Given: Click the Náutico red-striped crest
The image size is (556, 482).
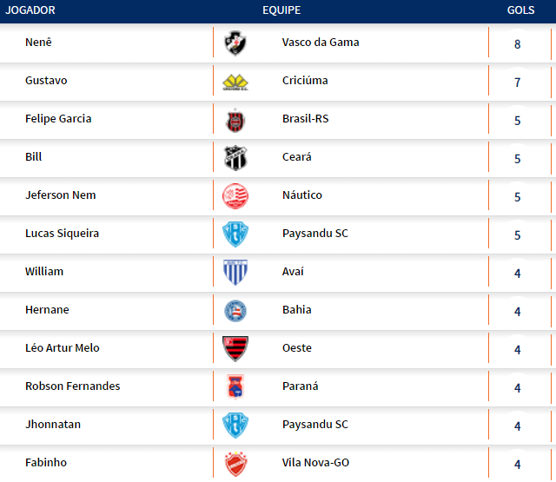Looking at the screenshot, I should coord(235,196).
